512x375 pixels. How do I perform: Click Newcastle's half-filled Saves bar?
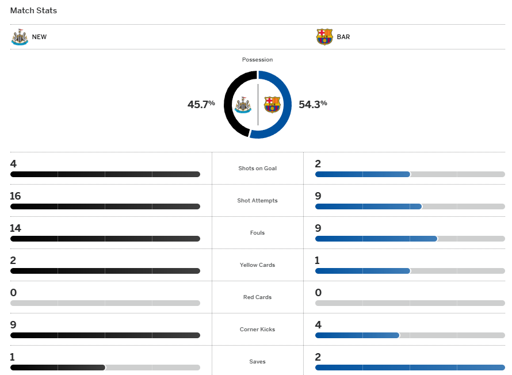tap(58, 368)
